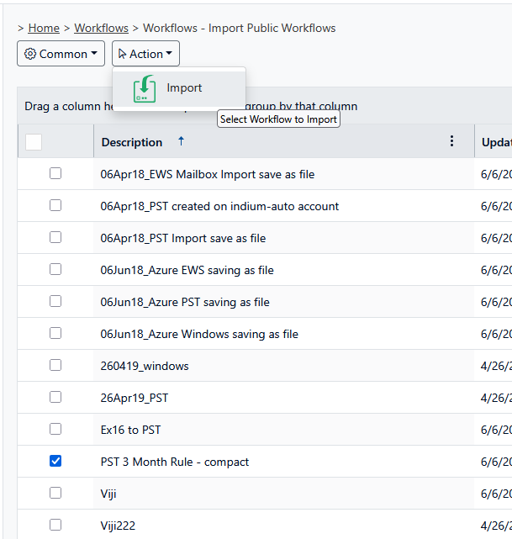Open the Common dropdown
The height and width of the screenshot is (539, 512).
point(61,54)
